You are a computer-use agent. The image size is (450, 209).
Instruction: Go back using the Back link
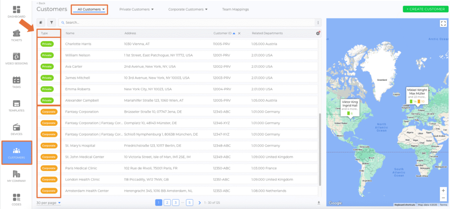point(40,3)
